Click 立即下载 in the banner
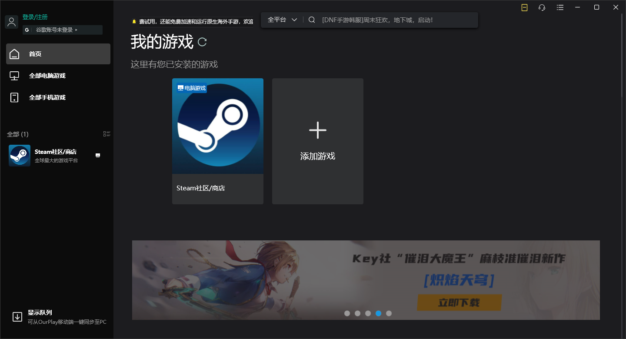 pos(459,302)
